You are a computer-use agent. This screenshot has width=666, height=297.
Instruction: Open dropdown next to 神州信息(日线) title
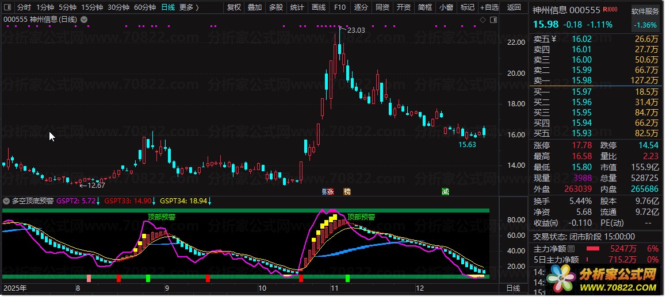click(x=85, y=20)
